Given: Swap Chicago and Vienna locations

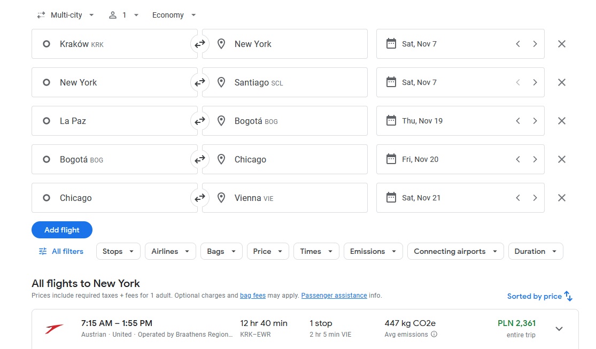Looking at the screenshot, I should (x=200, y=198).
